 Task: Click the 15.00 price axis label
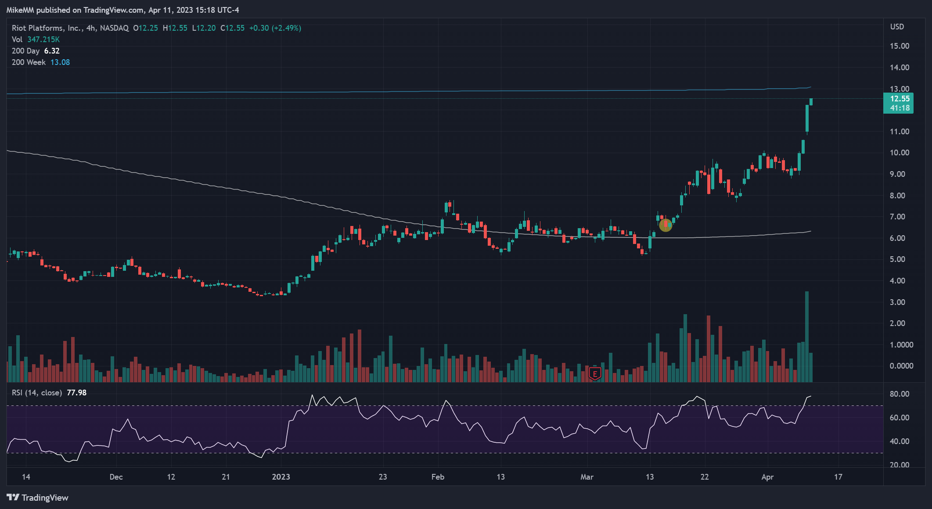(x=899, y=46)
